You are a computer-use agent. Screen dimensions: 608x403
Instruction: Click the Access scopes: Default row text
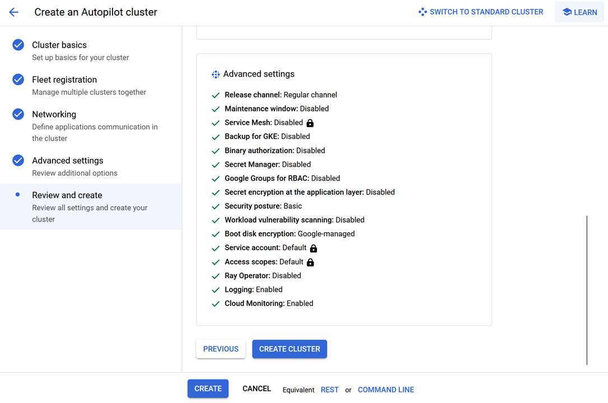264,262
